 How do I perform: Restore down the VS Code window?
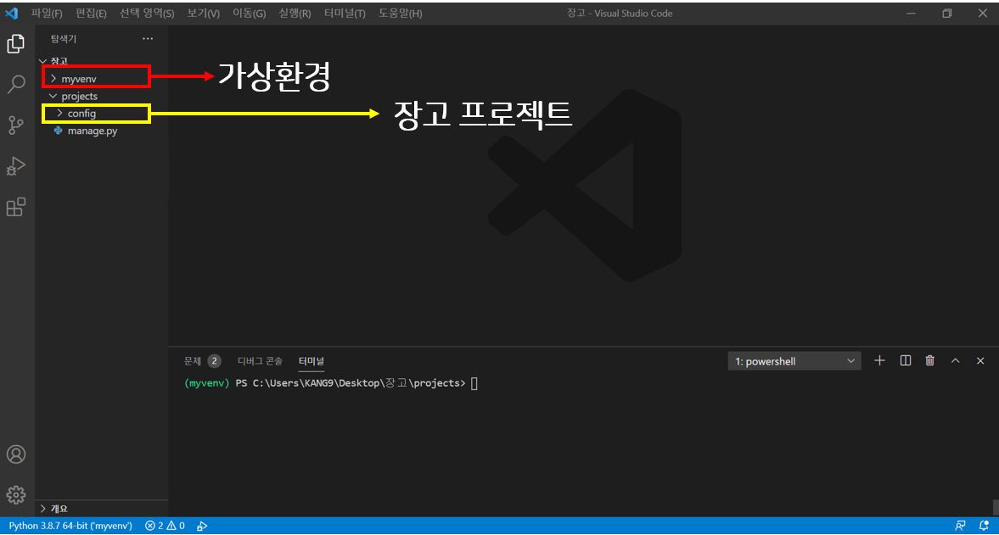[x=946, y=14]
